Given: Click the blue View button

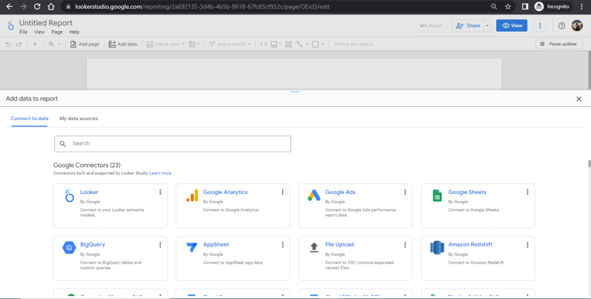Looking at the screenshot, I should pyautogui.click(x=512, y=25).
